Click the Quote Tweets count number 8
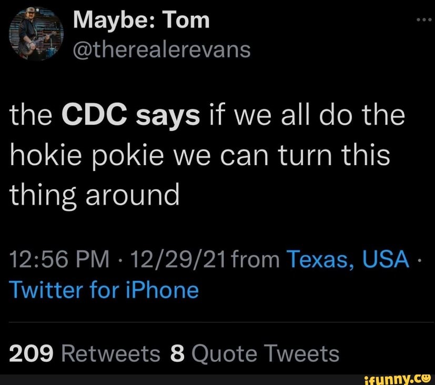Image resolution: width=435 pixels, height=385 pixels. (177, 354)
